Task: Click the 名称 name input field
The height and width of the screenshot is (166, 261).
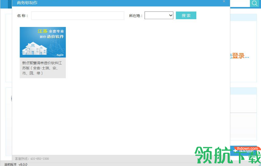Action: click(78, 15)
